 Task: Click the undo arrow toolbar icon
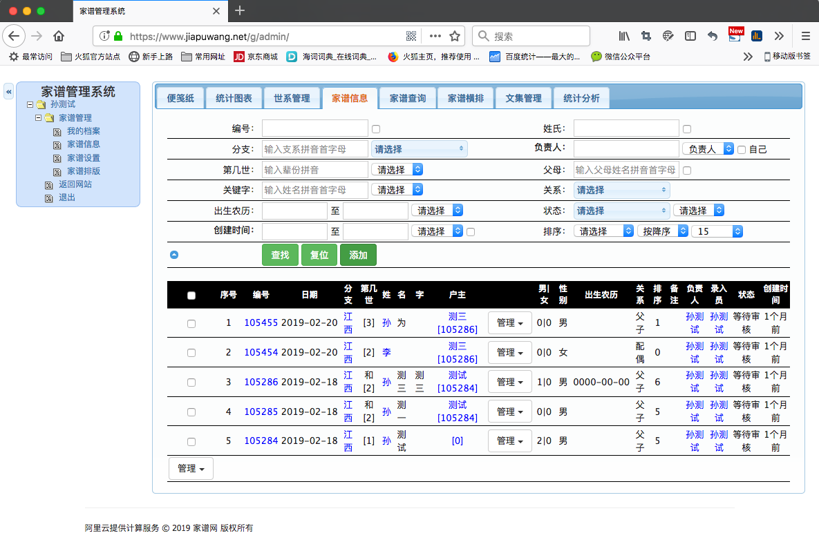[x=713, y=36]
